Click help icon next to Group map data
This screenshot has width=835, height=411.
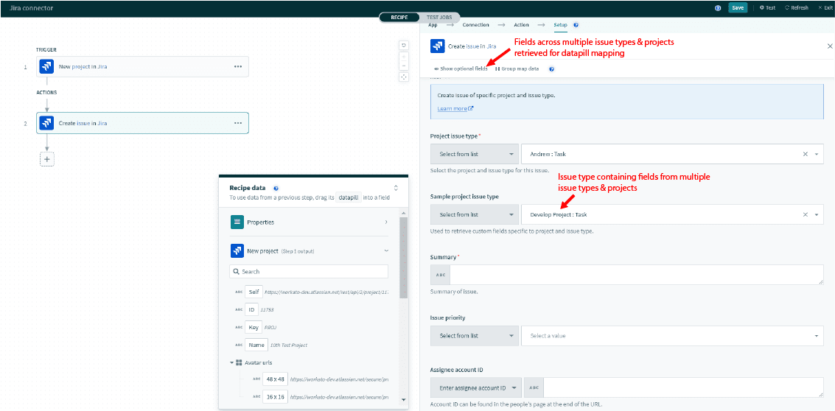[552, 69]
